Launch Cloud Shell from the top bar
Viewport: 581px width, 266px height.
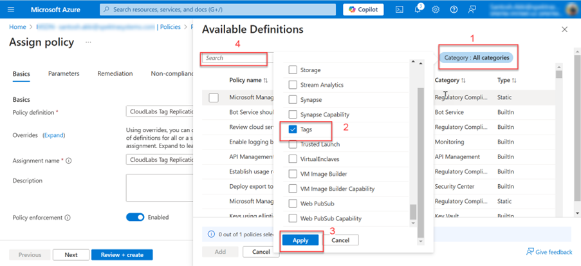[x=400, y=10]
